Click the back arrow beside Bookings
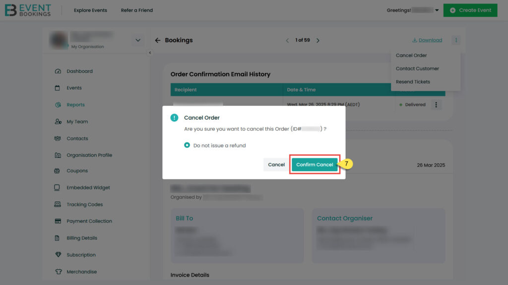Screen dimensions: 508x285 pyautogui.click(x=158, y=41)
